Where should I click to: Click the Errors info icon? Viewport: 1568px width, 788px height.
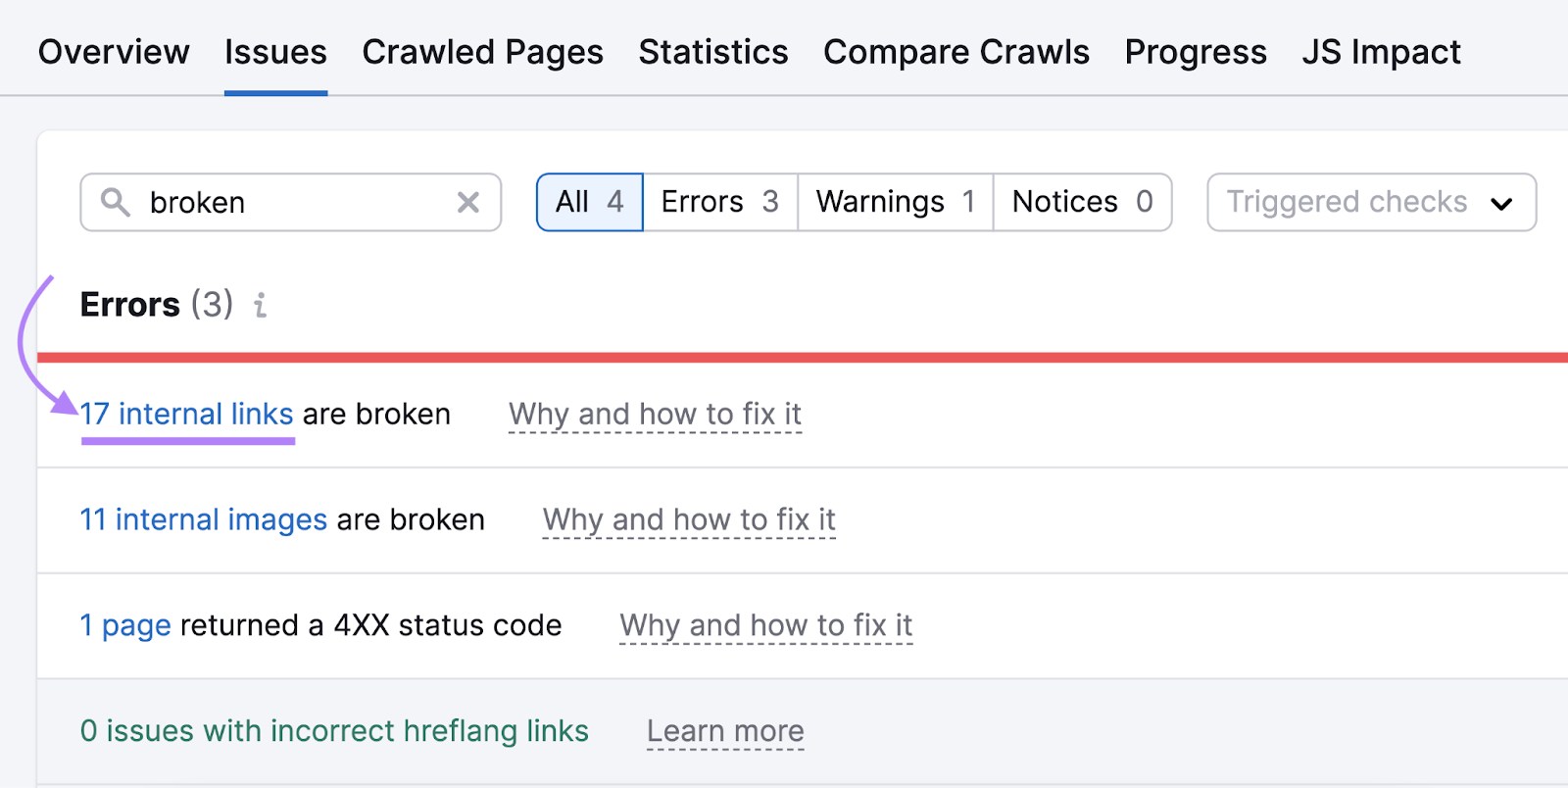[260, 306]
